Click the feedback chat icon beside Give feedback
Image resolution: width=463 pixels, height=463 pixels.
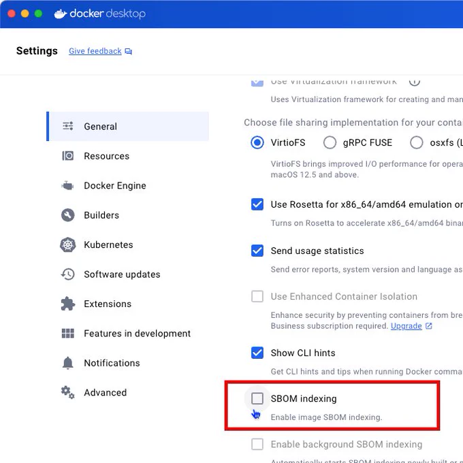(x=129, y=51)
